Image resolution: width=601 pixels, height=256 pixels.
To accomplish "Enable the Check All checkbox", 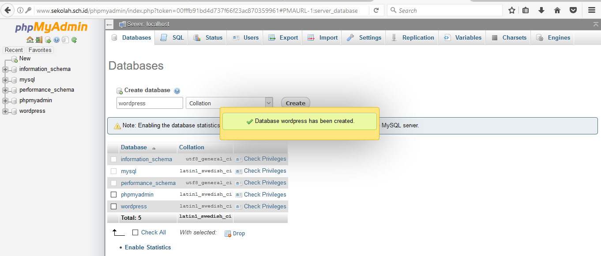I will (x=135, y=232).
